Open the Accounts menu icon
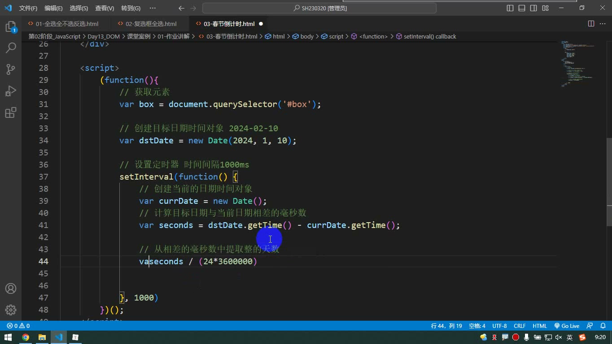 pyautogui.click(x=10, y=288)
